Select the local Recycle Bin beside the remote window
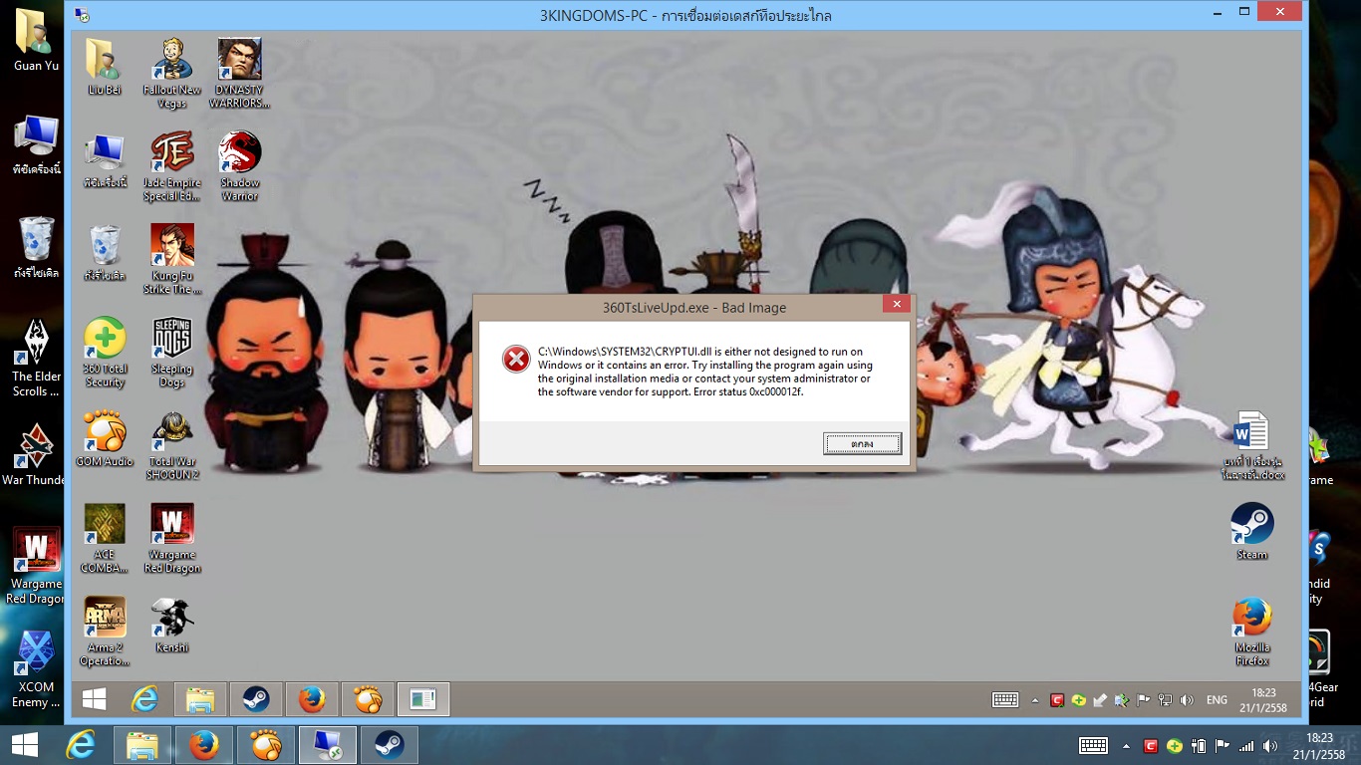The height and width of the screenshot is (765, 1361). [x=36, y=248]
